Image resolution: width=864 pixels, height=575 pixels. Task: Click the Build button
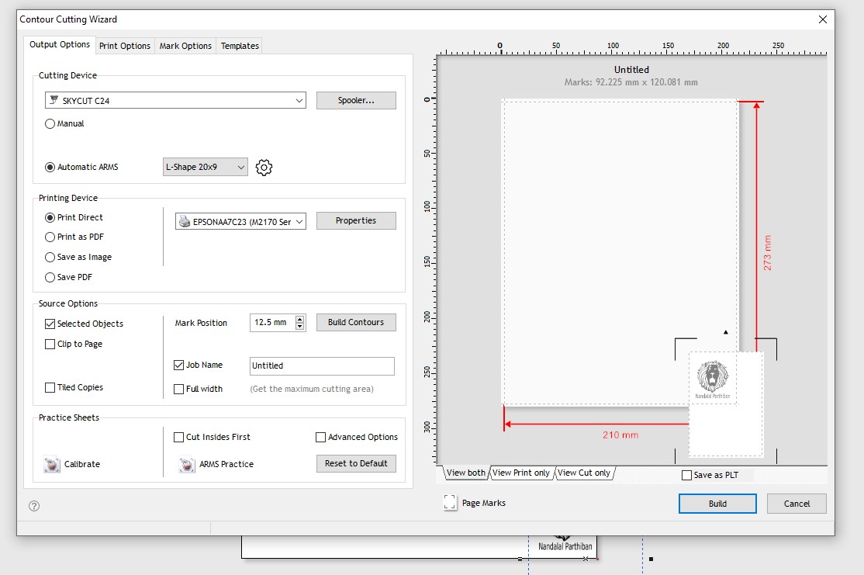[x=717, y=504]
